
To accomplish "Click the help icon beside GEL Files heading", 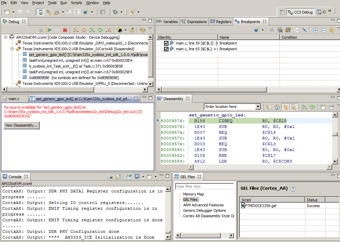I will (x=293, y=189).
